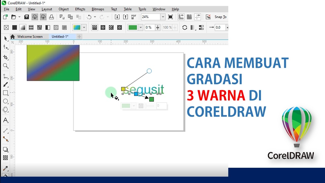Open the Bitmaps menu
Screen dimensions: 325x183
98,9
